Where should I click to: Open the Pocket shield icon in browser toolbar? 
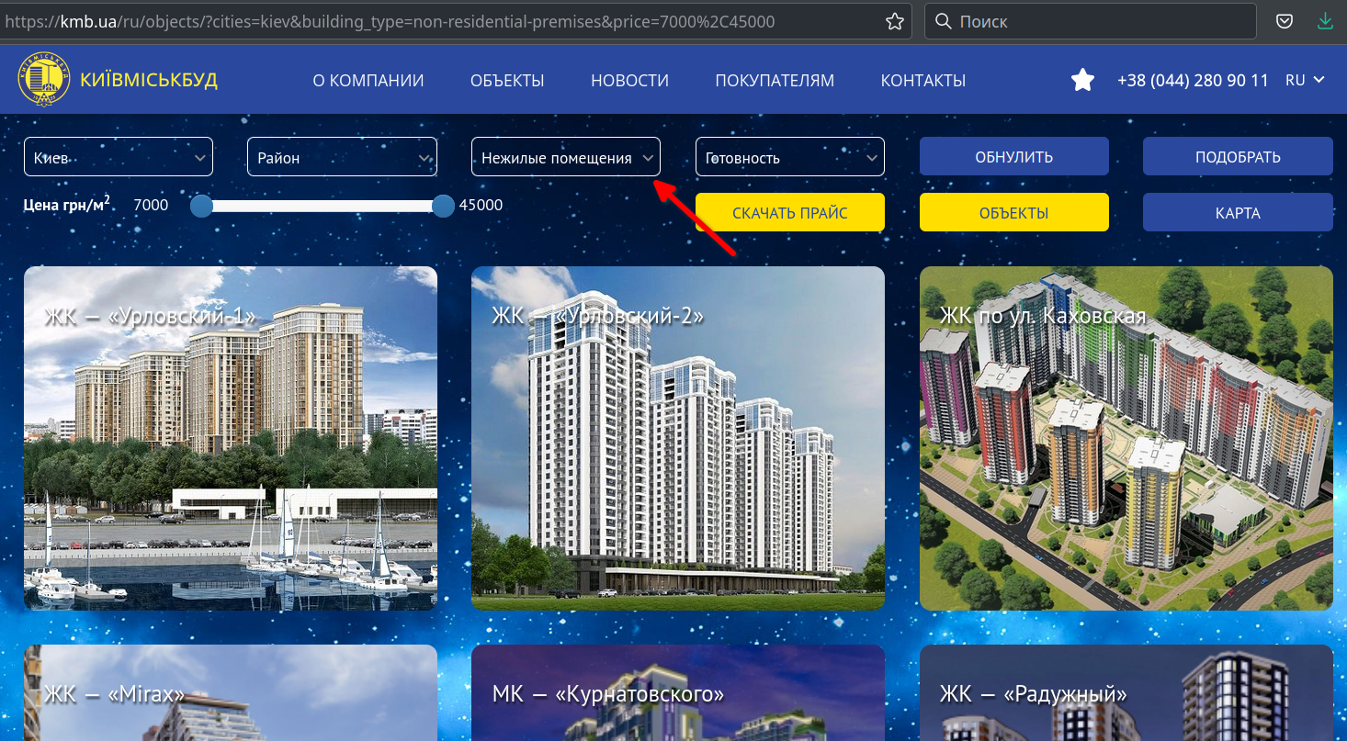[1285, 21]
